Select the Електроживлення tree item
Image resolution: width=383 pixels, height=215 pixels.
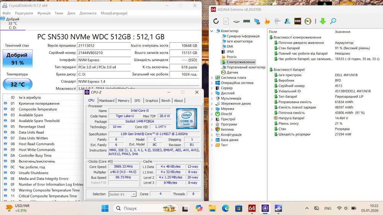coord(238,62)
